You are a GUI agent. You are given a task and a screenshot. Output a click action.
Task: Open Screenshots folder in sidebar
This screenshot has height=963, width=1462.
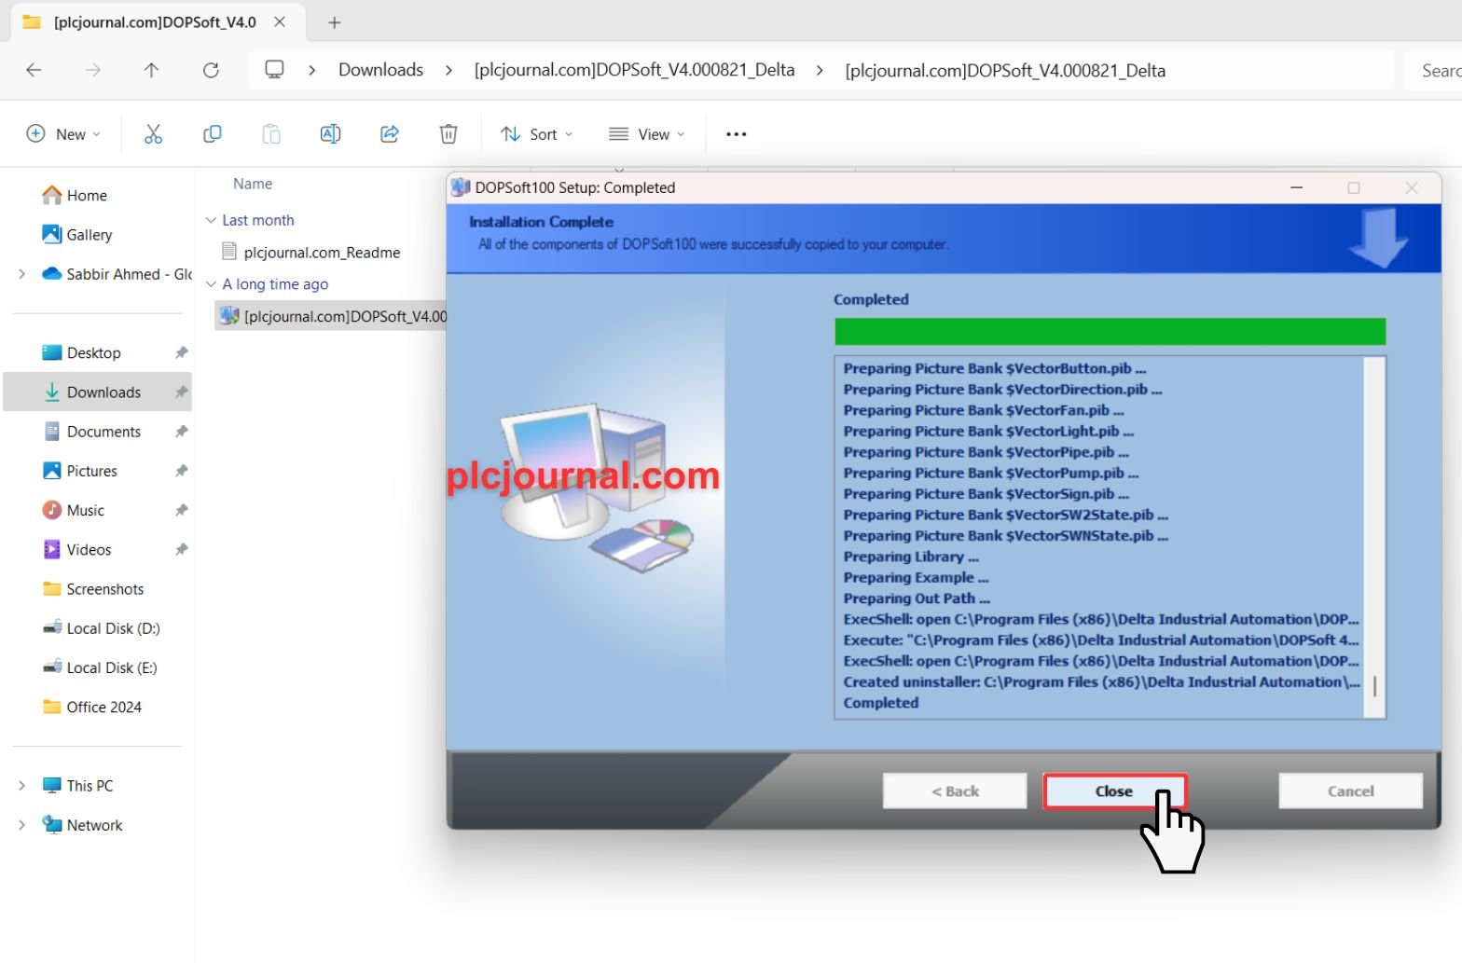tap(93, 589)
